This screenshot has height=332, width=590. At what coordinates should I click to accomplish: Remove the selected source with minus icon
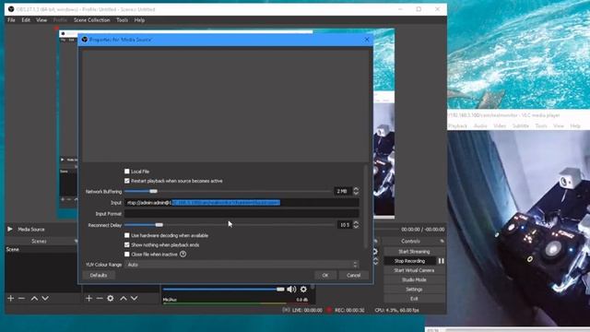(x=100, y=299)
